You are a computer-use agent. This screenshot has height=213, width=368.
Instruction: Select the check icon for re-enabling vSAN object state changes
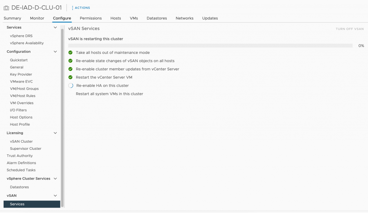point(70,60)
